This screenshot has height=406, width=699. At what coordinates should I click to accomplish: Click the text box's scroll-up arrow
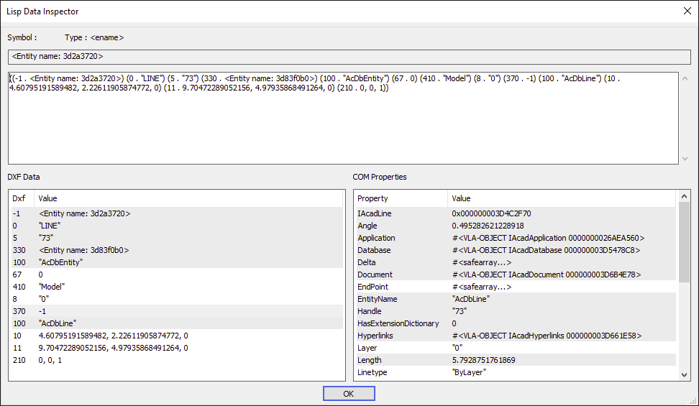tap(685, 78)
